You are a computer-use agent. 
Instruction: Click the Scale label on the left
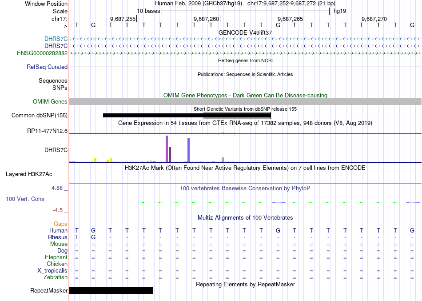pyautogui.click(x=60, y=11)
